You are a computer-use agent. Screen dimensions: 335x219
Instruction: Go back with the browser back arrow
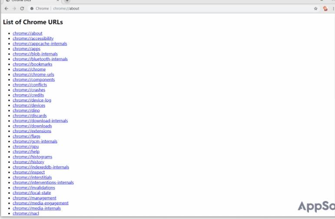pos(7,9)
